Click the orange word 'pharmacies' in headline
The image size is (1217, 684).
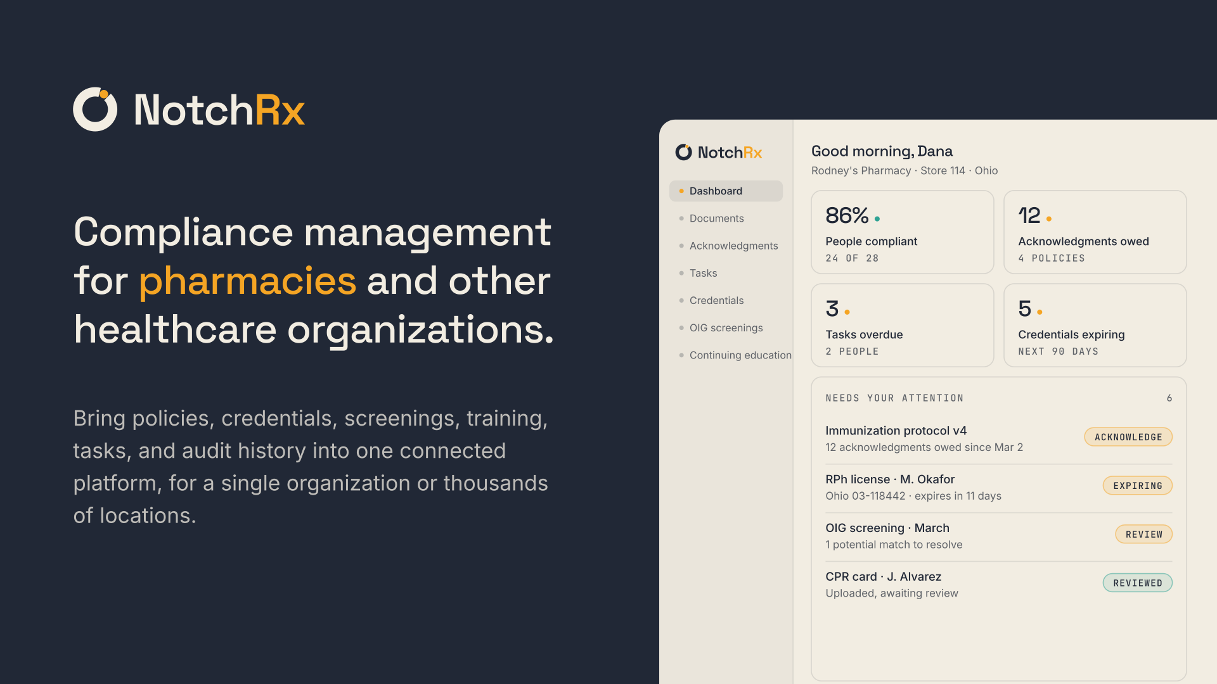[x=247, y=281]
